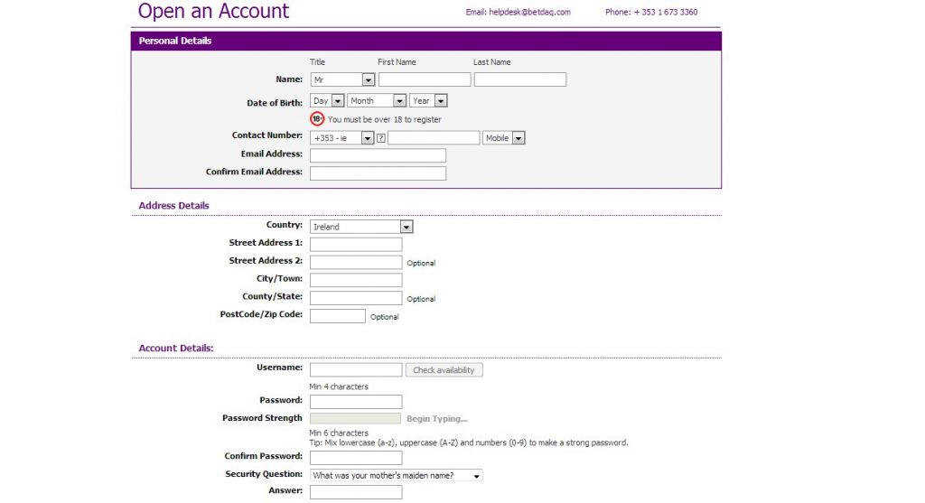
Task: Expand the Mobile phone type dropdown
Action: coord(504,138)
